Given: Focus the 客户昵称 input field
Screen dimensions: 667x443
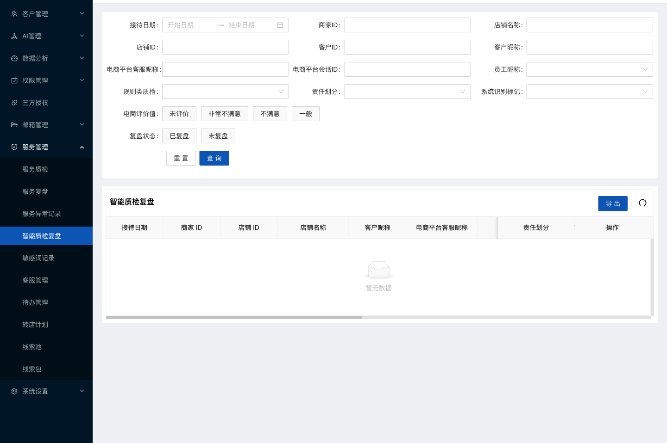Looking at the screenshot, I should 590,47.
